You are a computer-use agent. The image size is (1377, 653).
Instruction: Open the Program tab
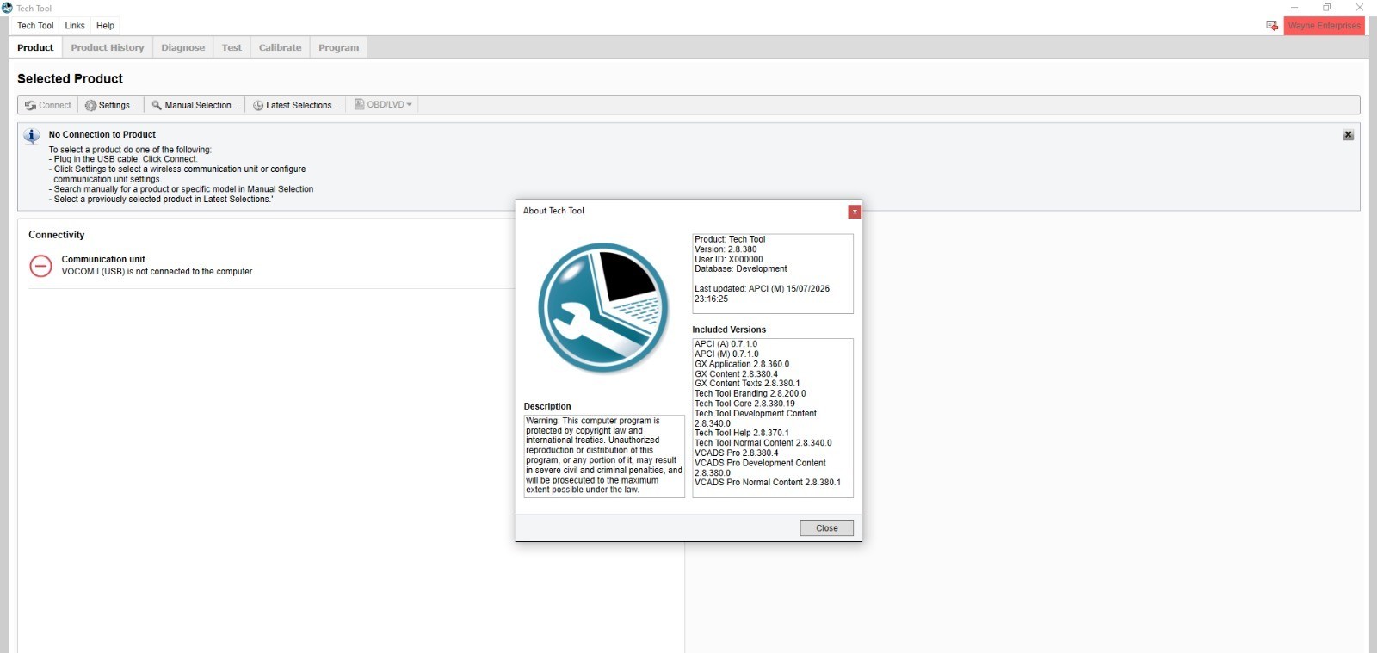click(x=339, y=47)
